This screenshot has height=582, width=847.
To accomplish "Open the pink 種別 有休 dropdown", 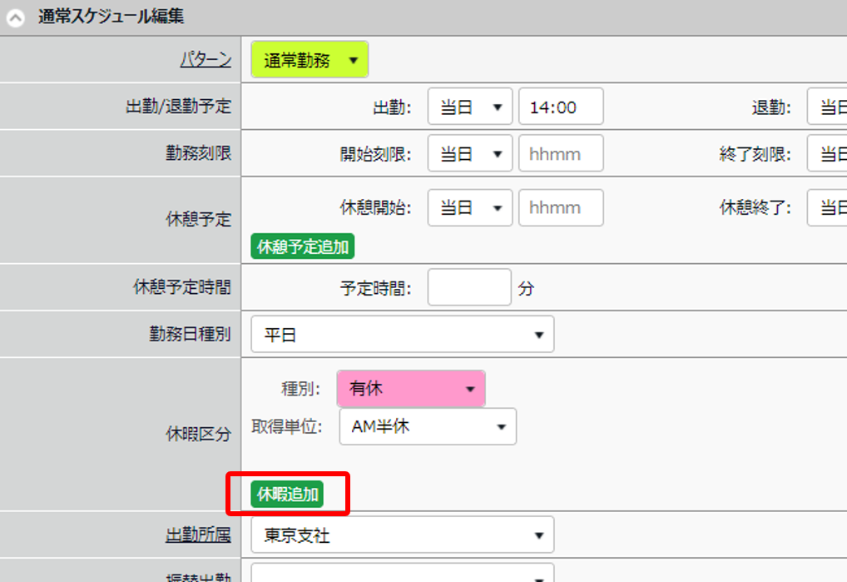I will [x=411, y=389].
